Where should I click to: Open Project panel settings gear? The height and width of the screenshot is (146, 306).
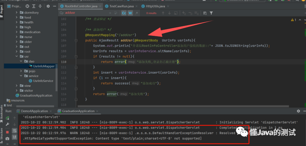point(48,6)
